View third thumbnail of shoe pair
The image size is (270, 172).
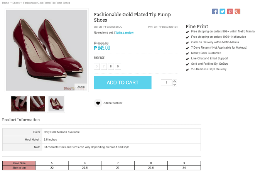[x=56, y=104]
